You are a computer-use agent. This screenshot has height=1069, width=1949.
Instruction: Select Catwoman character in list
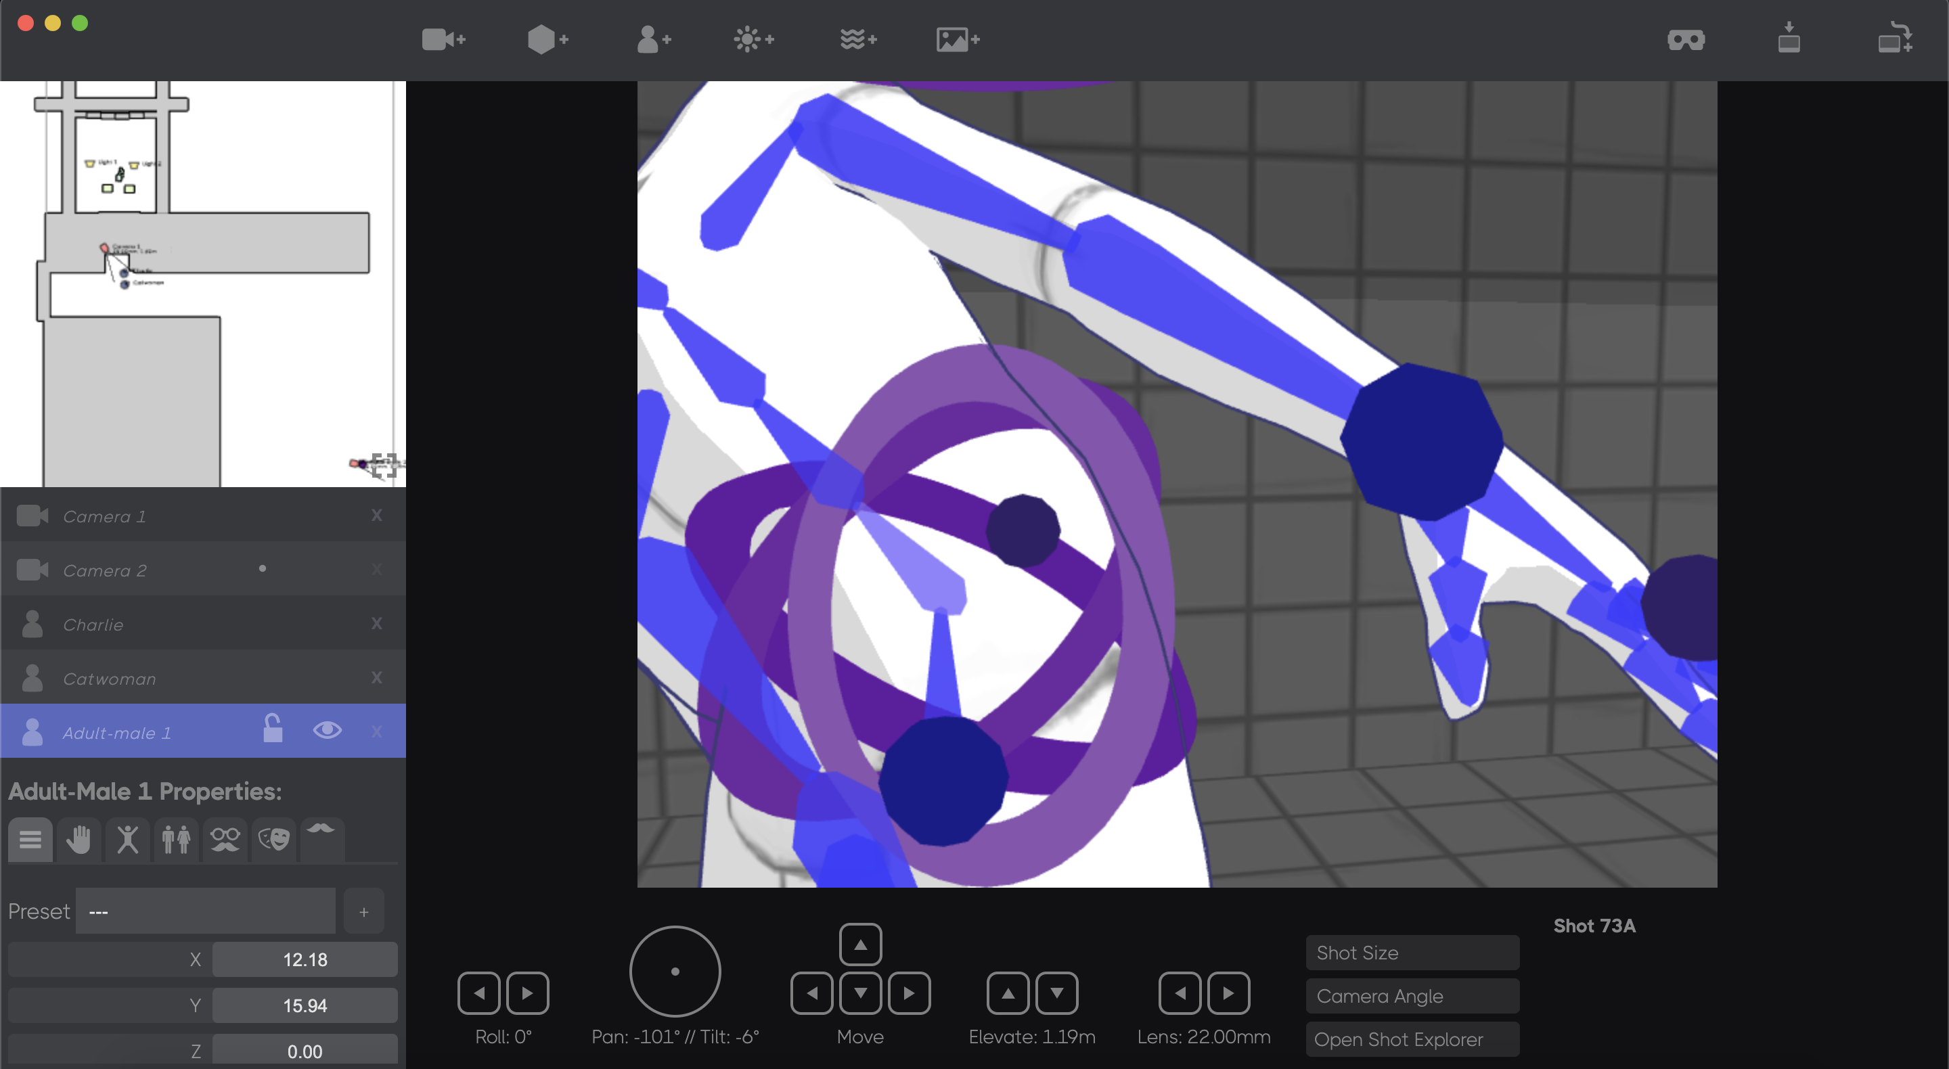click(203, 678)
